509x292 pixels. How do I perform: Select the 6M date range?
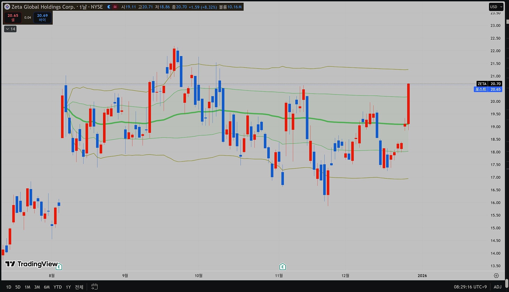coord(47,287)
